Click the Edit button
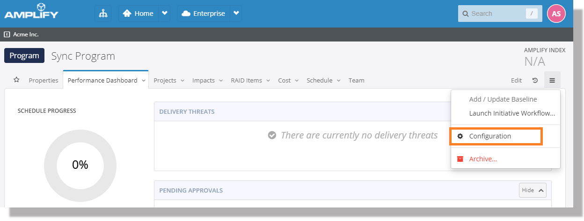584x221 pixels. (516, 80)
